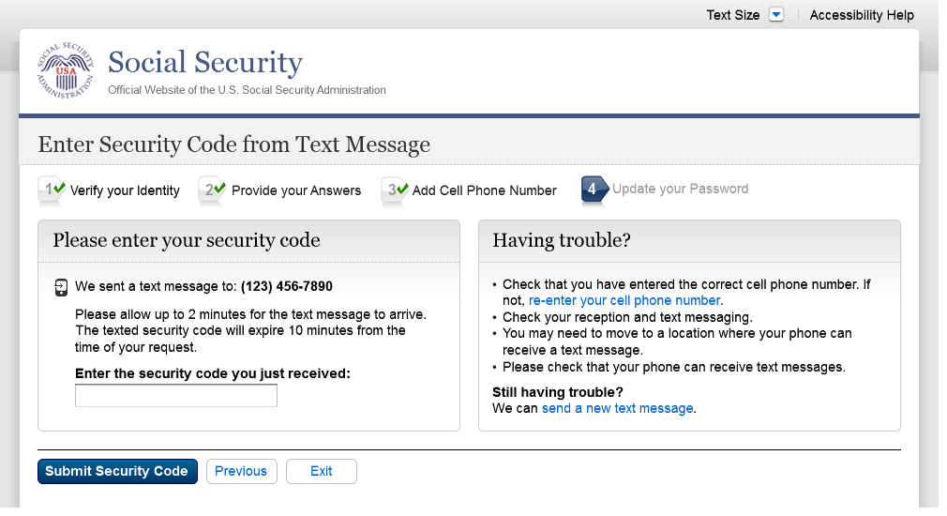Viewport: 947px width, 516px height.
Task: Select the Provide your Answers step
Action: click(x=296, y=190)
